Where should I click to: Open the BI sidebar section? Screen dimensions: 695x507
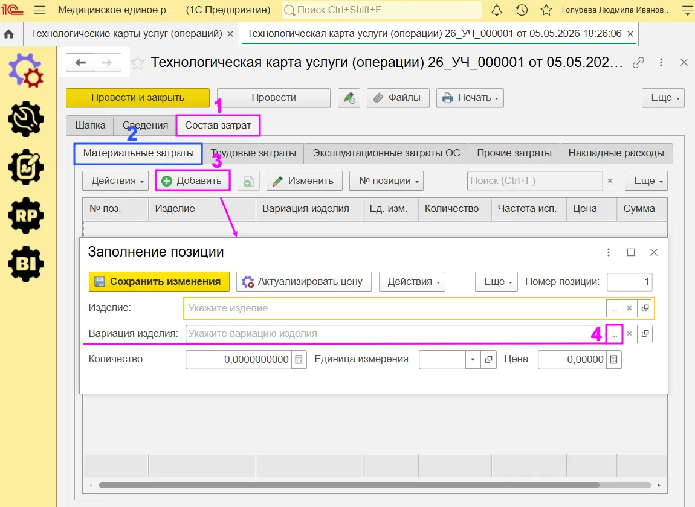26,264
